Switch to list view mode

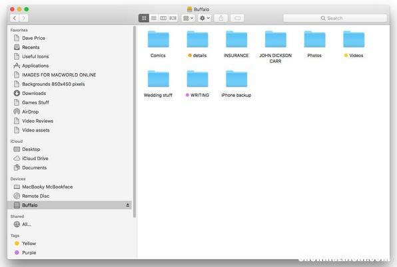click(x=154, y=18)
